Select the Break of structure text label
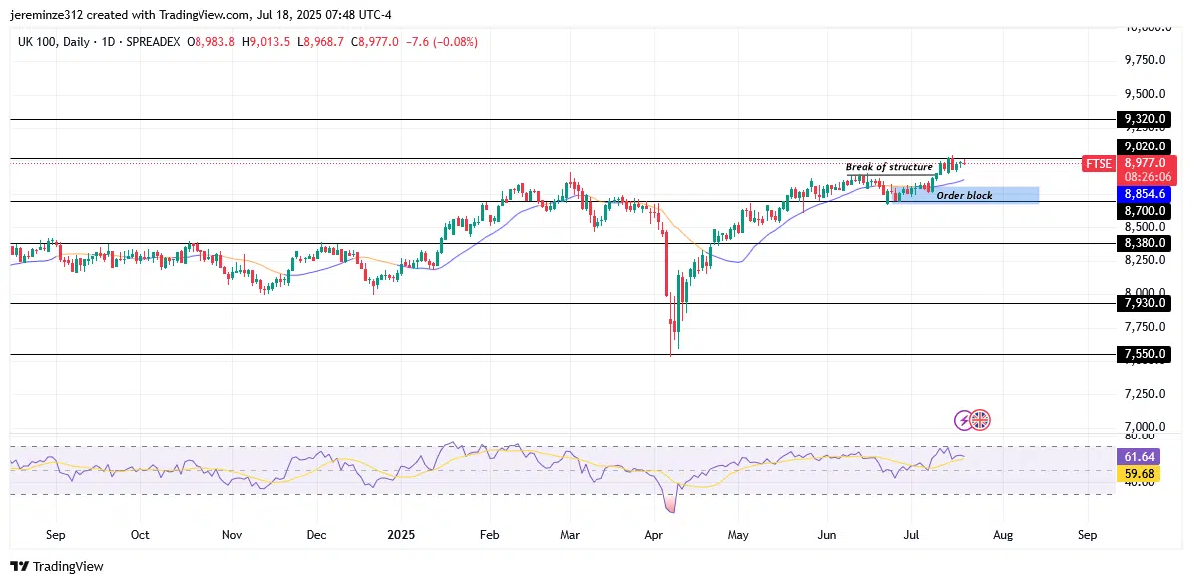1192x584 pixels. (x=889, y=167)
